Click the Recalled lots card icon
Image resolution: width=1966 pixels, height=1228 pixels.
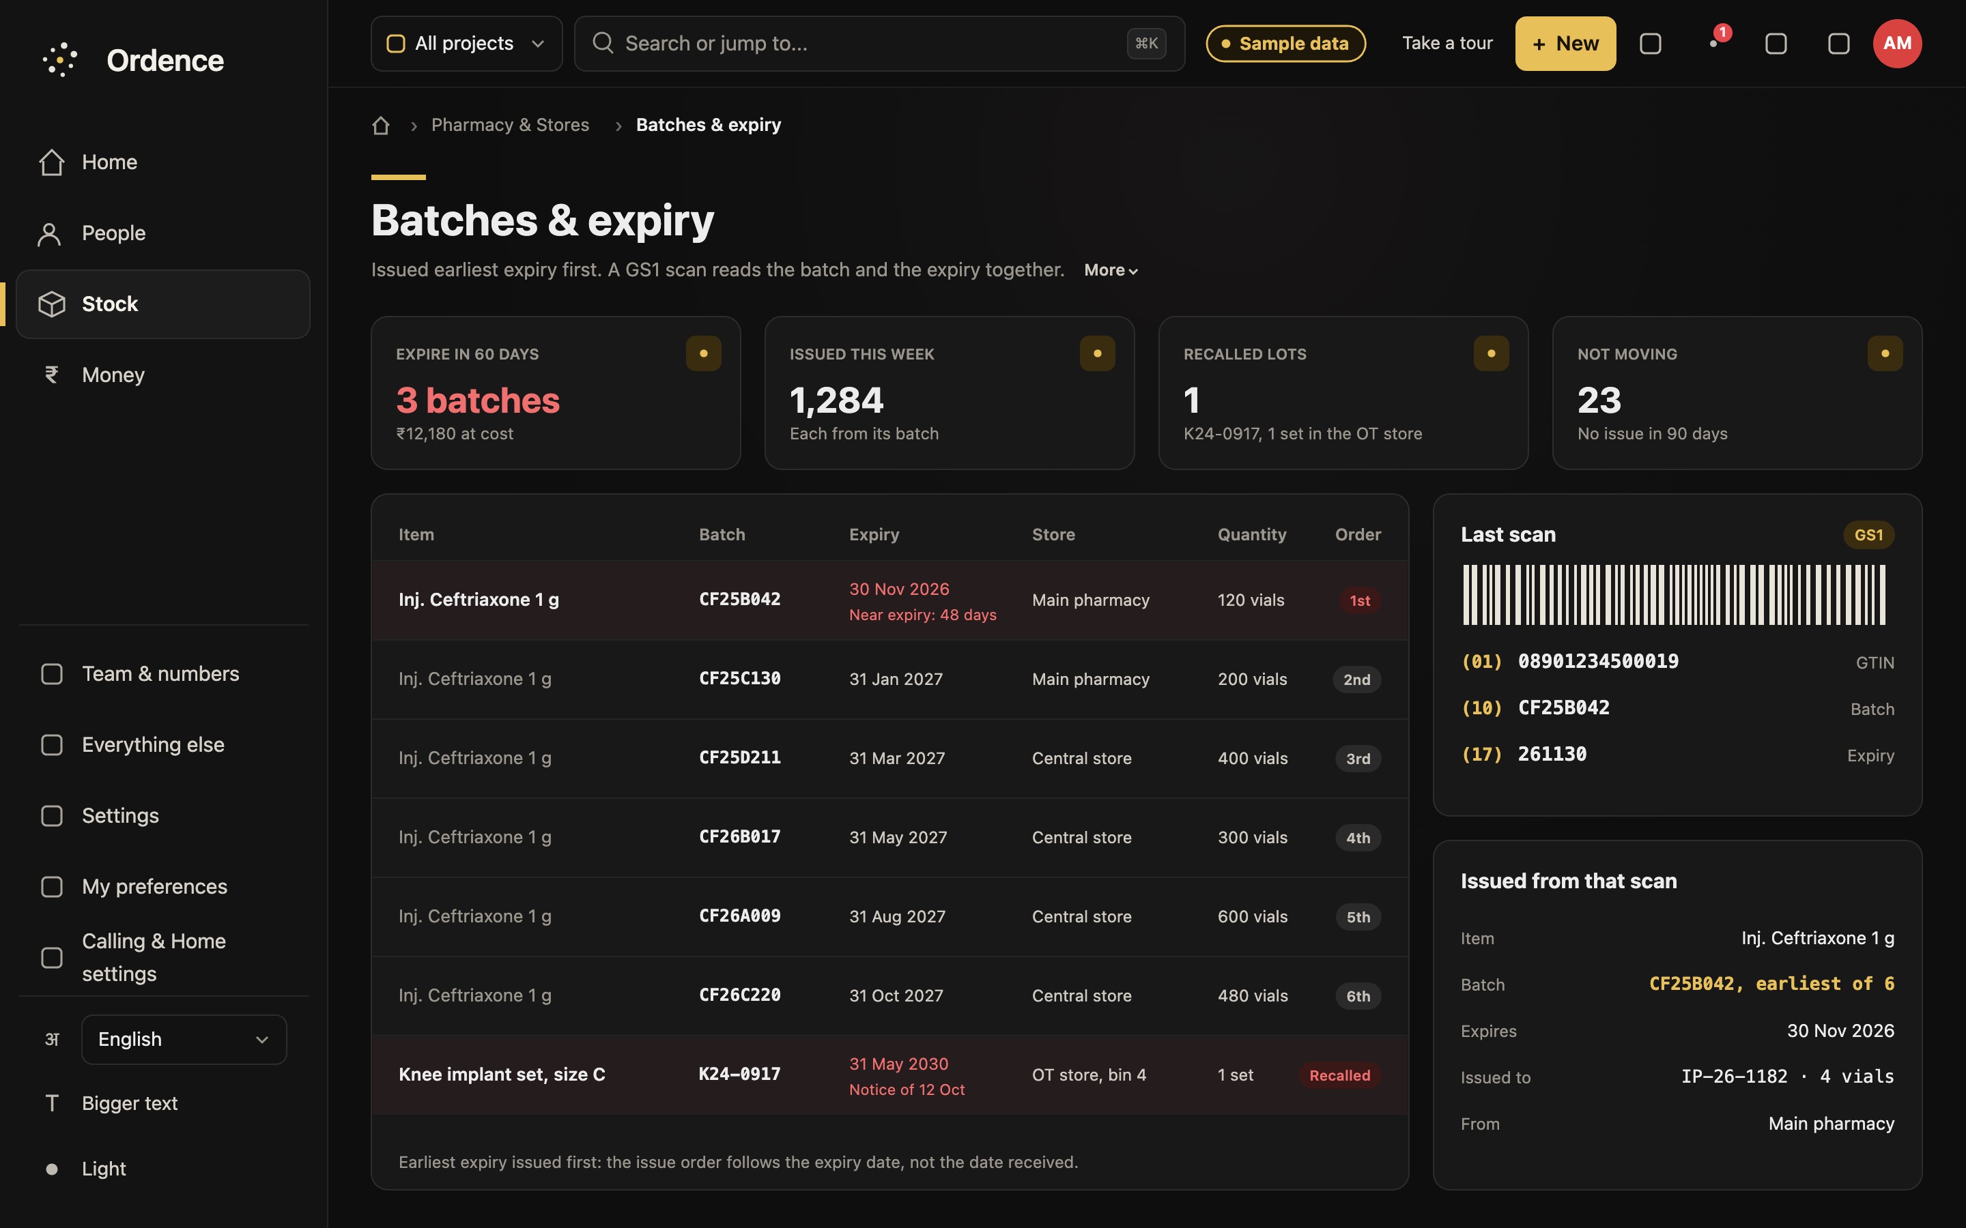1492,353
